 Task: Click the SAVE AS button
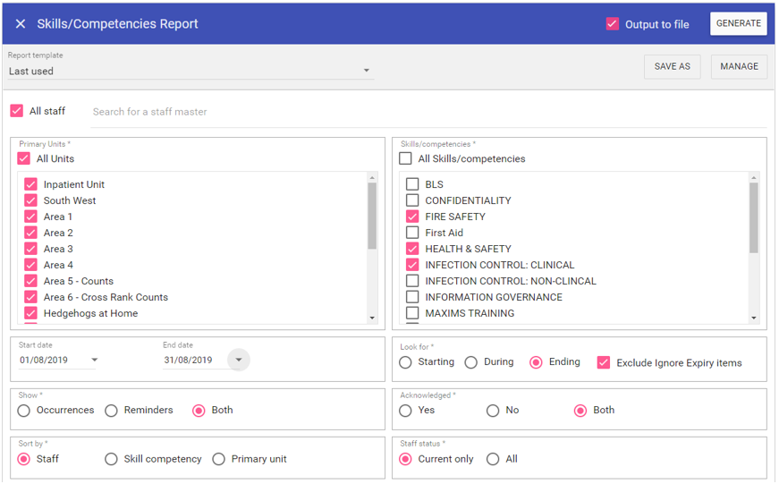coord(672,66)
